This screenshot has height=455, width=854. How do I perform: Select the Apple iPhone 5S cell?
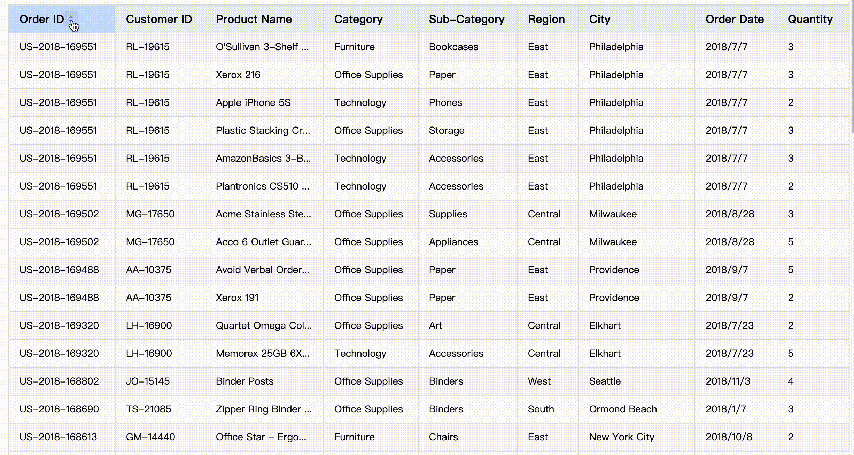[253, 102]
